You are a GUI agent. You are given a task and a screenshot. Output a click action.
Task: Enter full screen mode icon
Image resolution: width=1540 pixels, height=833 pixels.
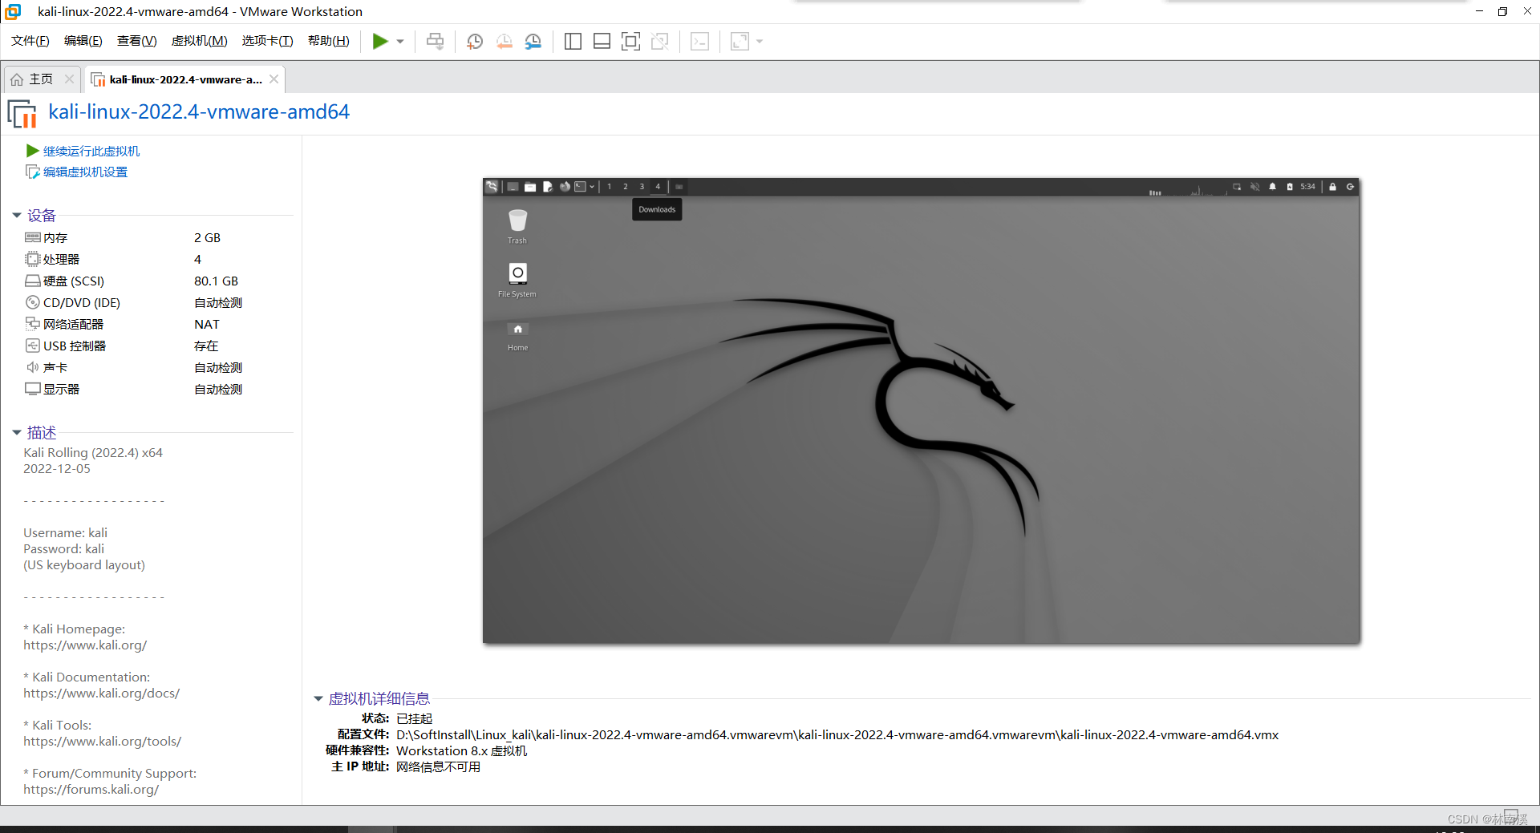630,41
